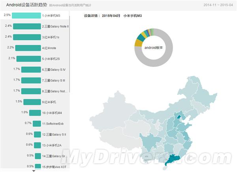Click the 1.0% bar for 小米手机M4
Screen dimensions: 237x172
(x=35, y=113)
